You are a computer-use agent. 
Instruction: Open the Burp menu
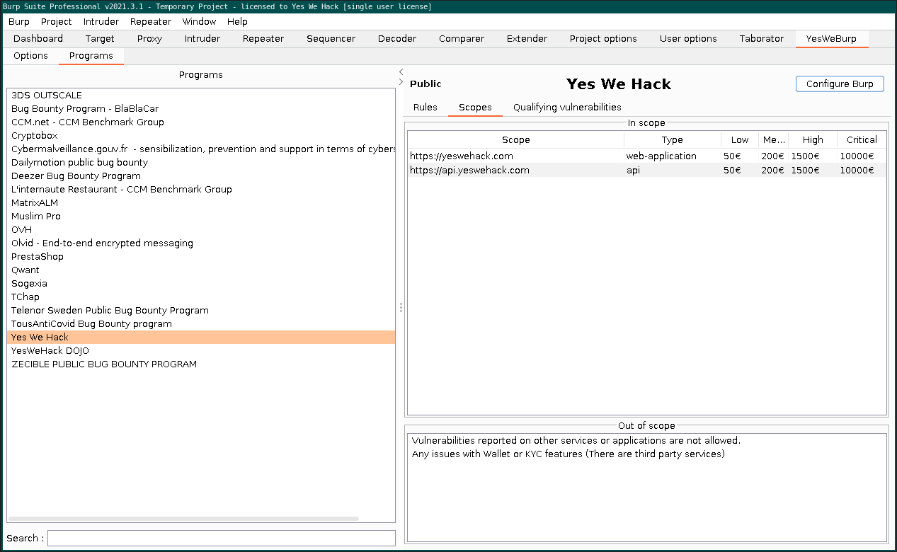pyautogui.click(x=19, y=22)
